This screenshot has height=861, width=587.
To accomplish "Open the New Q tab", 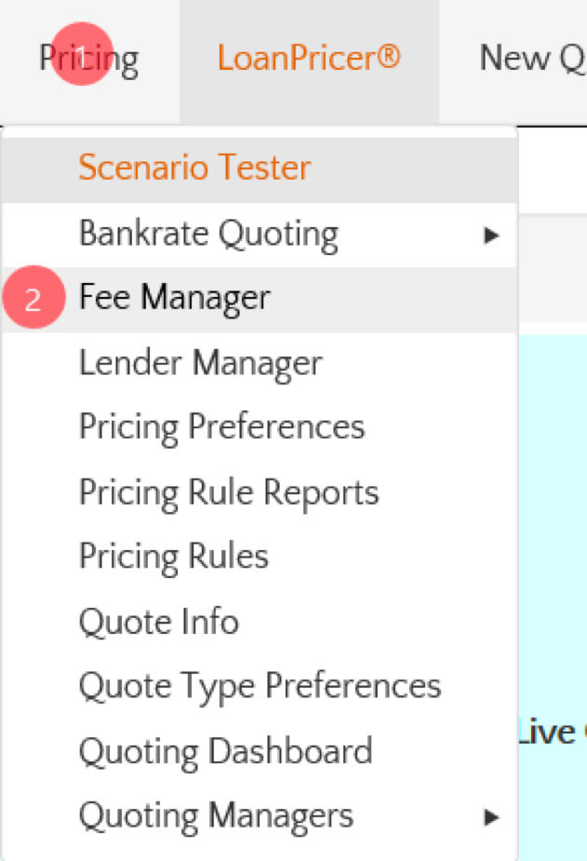I will coord(530,60).
